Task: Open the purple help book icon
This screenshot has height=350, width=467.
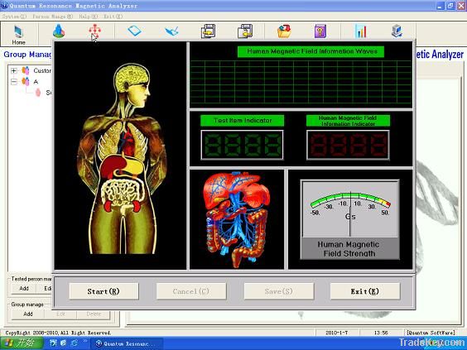Action: (x=320, y=31)
